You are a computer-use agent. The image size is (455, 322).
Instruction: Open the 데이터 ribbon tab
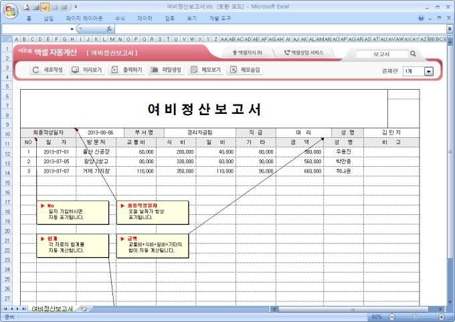tap(145, 18)
